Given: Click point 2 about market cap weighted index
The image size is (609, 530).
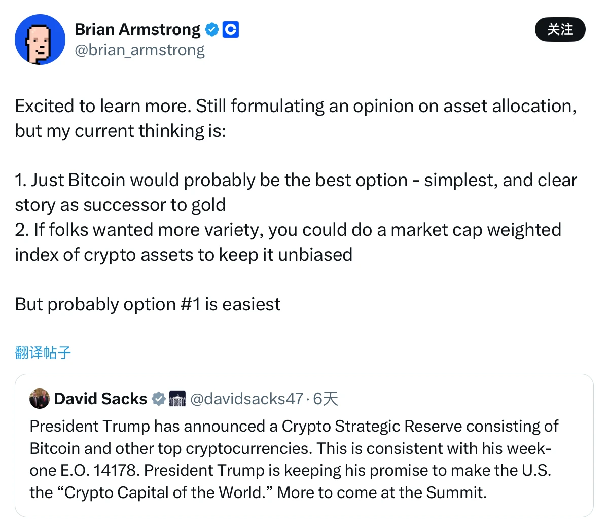Looking at the screenshot, I should tap(288, 230).
